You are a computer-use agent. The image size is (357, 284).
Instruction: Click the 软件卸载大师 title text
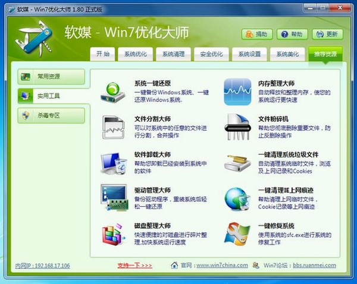tap(152, 154)
